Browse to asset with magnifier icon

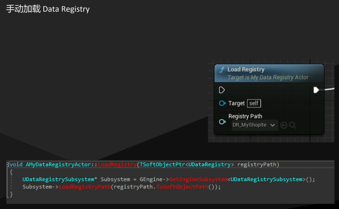292,125
